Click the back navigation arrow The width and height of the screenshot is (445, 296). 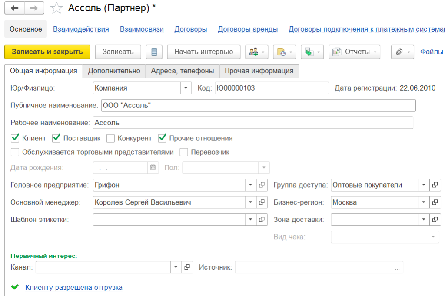(x=14, y=8)
